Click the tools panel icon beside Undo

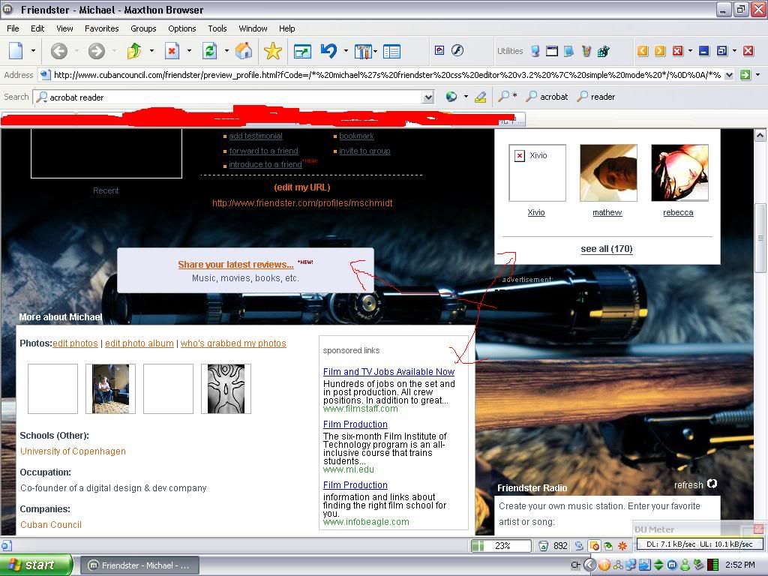pyautogui.click(x=363, y=51)
